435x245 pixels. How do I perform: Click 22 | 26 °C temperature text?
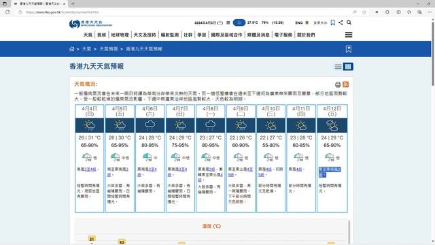coord(241,137)
